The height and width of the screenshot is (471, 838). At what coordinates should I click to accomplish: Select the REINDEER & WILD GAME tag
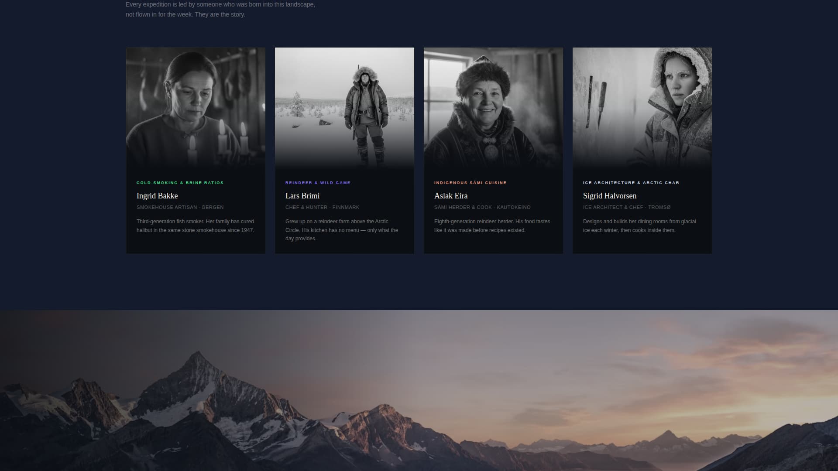pos(318,182)
